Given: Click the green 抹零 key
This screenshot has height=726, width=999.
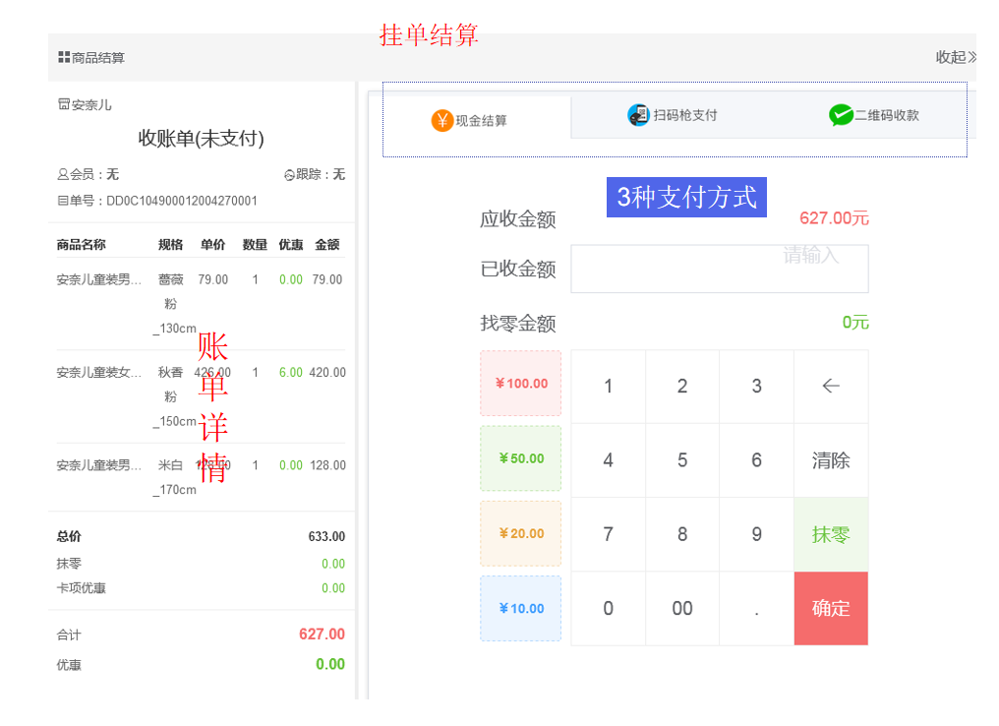Looking at the screenshot, I should pyautogui.click(x=831, y=534).
